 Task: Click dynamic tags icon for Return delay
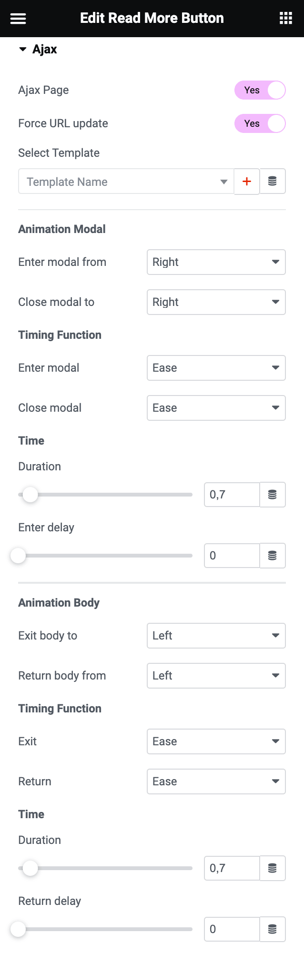tap(273, 929)
